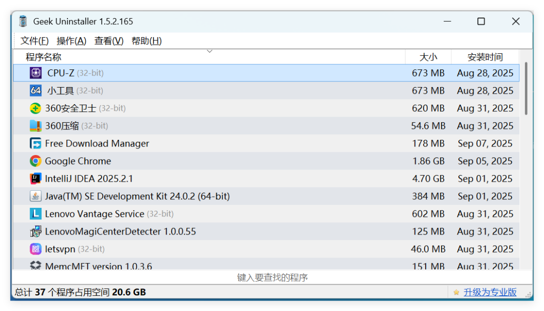Click the vertical scrollbar thumb
This screenshot has height=311, width=544.
pyautogui.click(x=526, y=88)
